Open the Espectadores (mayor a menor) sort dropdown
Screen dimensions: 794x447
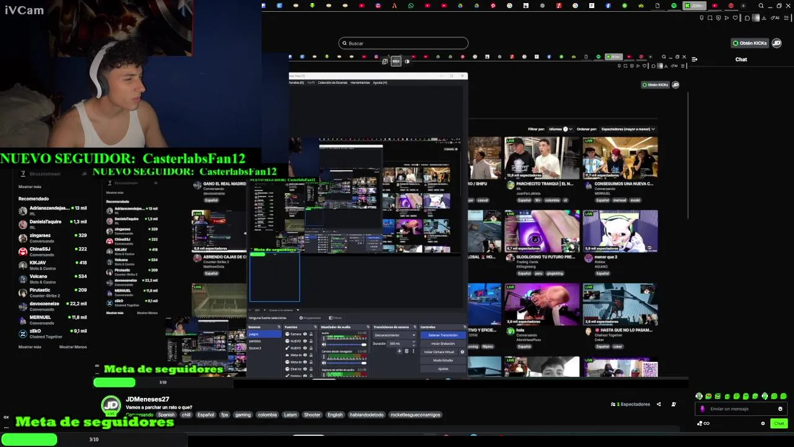pyautogui.click(x=628, y=129)
